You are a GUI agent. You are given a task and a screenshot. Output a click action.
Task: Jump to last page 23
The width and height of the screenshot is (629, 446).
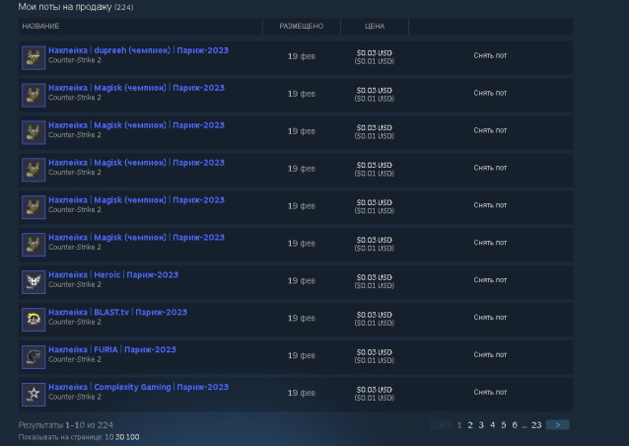tap(536, 424)
